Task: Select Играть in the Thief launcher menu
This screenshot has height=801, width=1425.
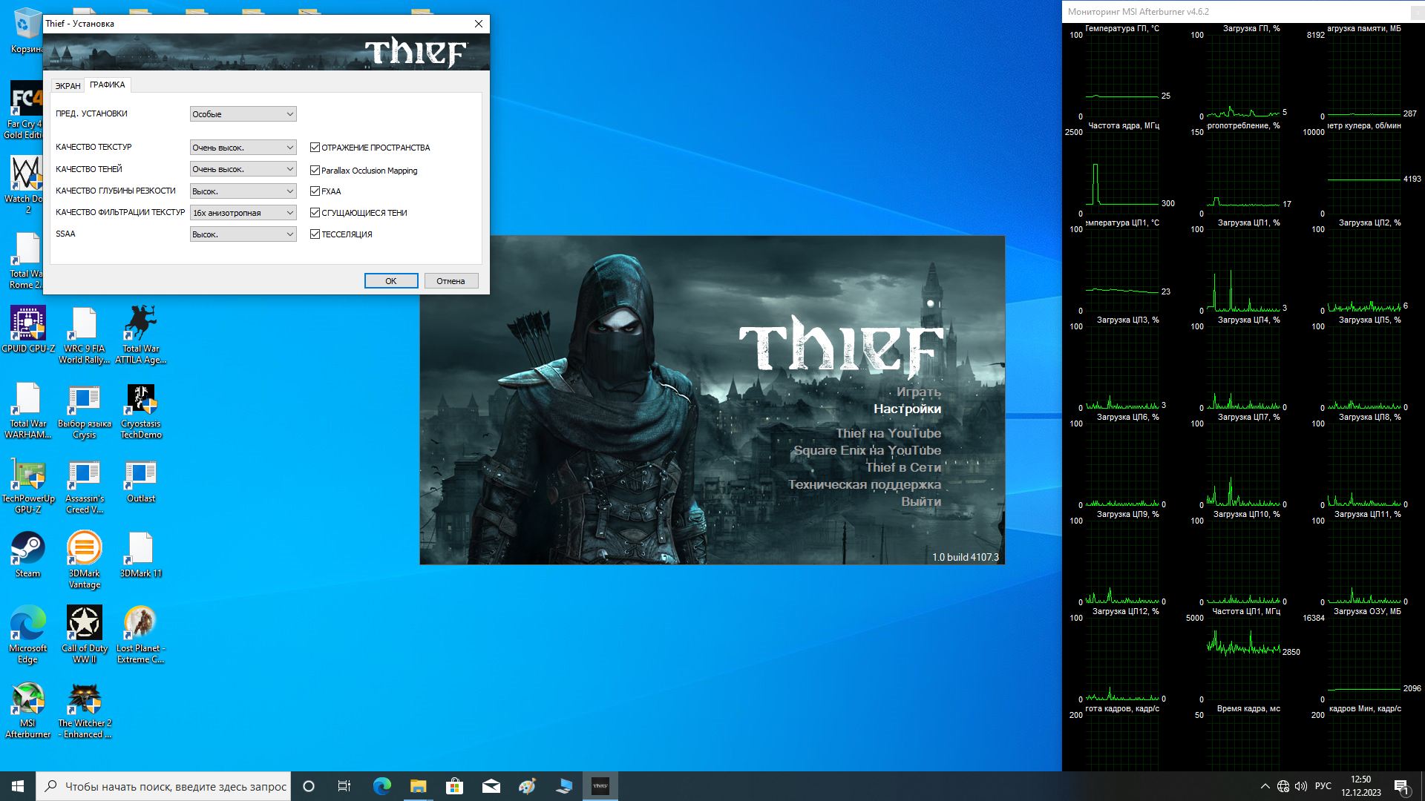Action: tap(918, 392)
